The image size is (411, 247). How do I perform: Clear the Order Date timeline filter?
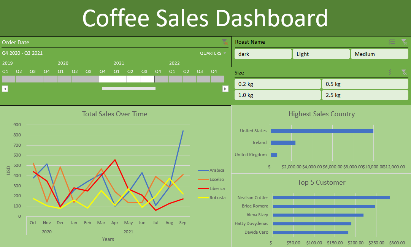click(225, 42)
